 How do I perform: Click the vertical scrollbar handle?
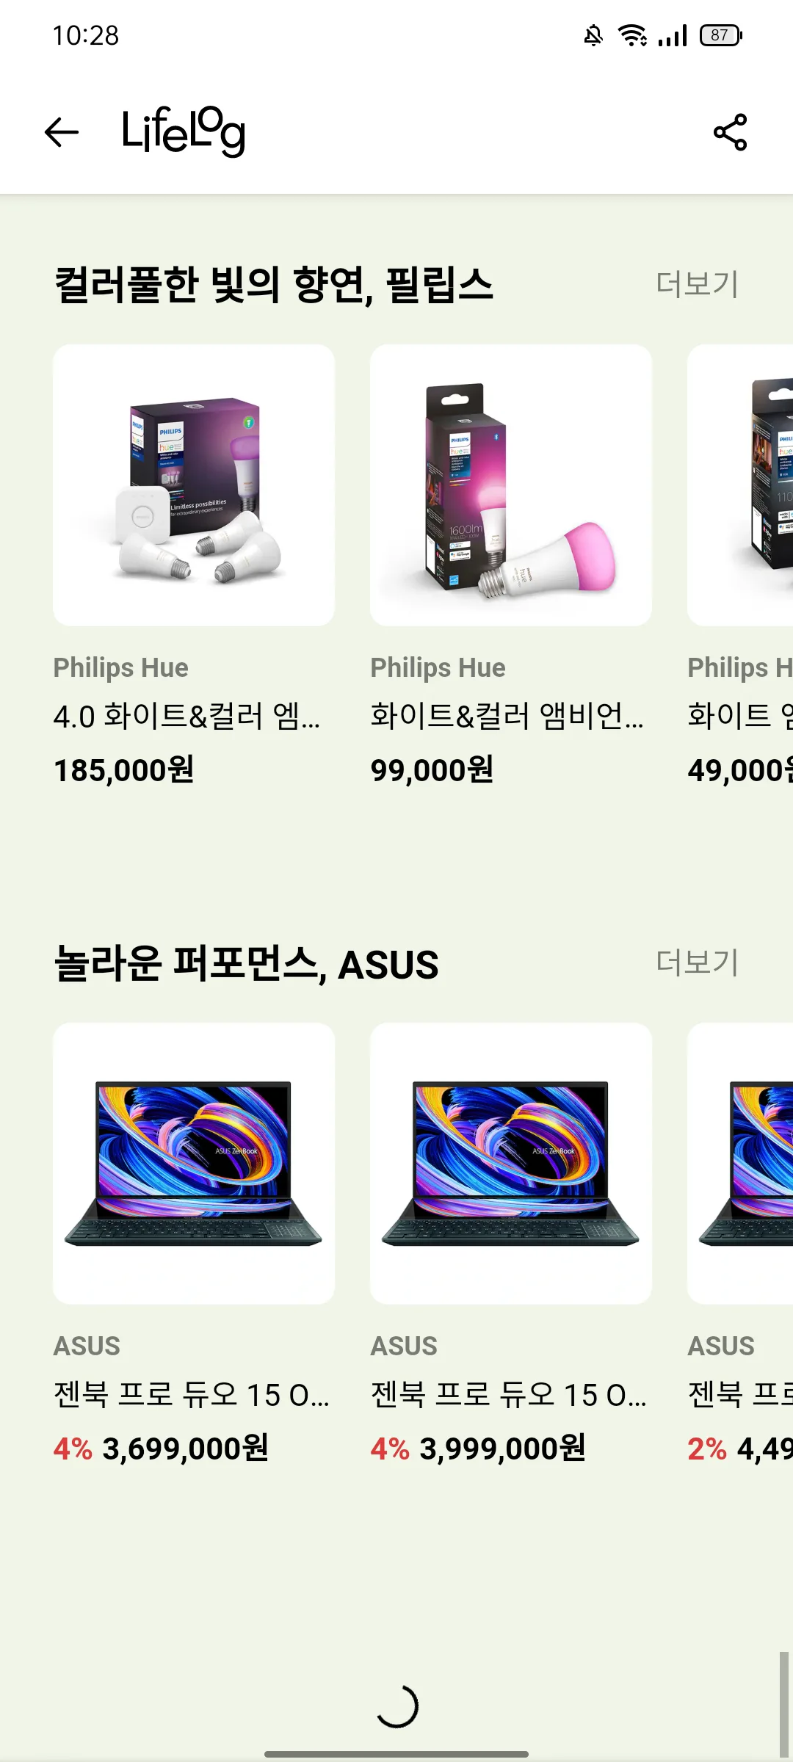pos(784,1705)
